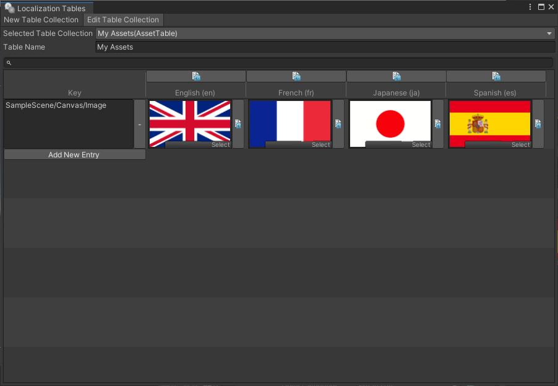Click the table asset icon above French (fr)
This screenshot has height=386, width=558.
(296, 76)
